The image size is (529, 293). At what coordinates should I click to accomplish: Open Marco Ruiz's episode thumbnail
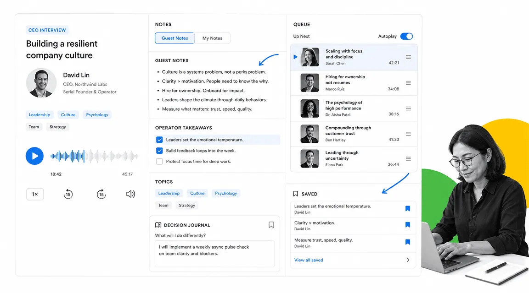[x=310, y=83]
